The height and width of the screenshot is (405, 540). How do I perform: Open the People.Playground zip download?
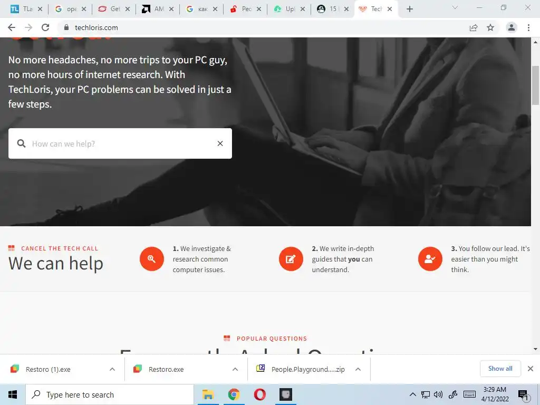pyautogui.click(x=307, y=369)
